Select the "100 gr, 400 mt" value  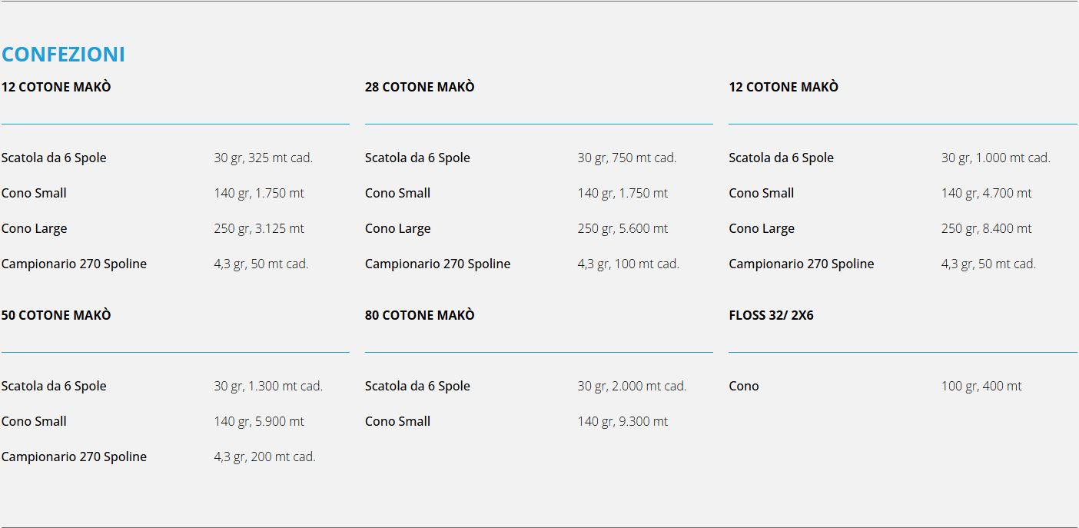click(981, 386)
